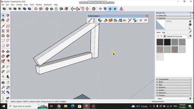Select the brown striped concrete swatch
The height and width of the screenshot is (109, 194).
tap(175, 49)
